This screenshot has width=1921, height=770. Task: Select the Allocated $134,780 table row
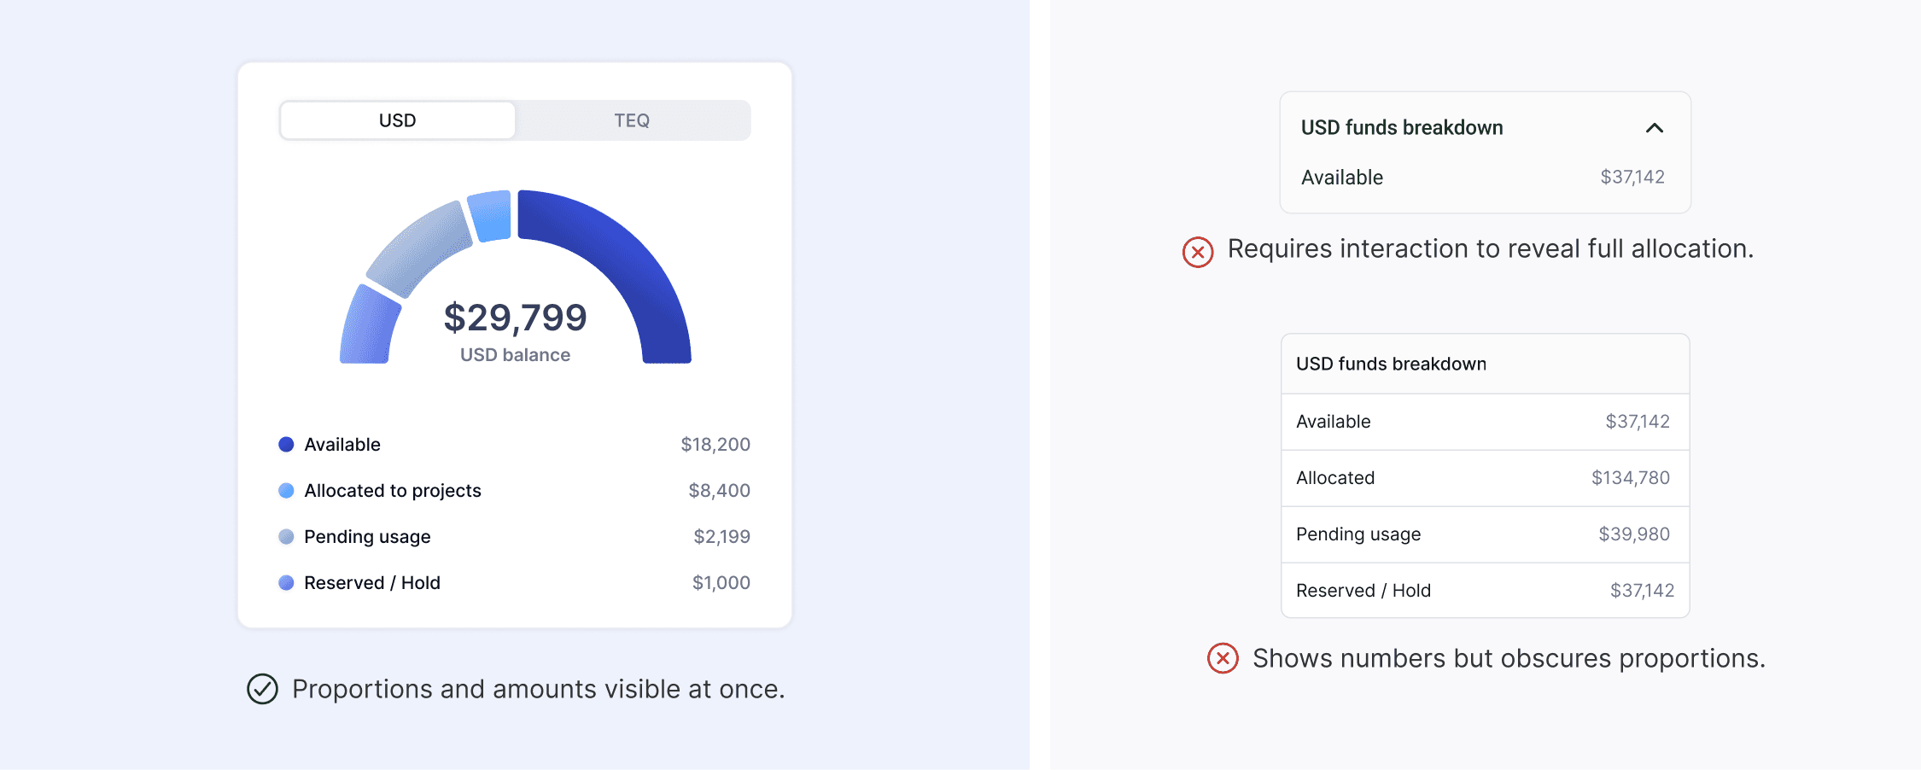(1485, 478)
